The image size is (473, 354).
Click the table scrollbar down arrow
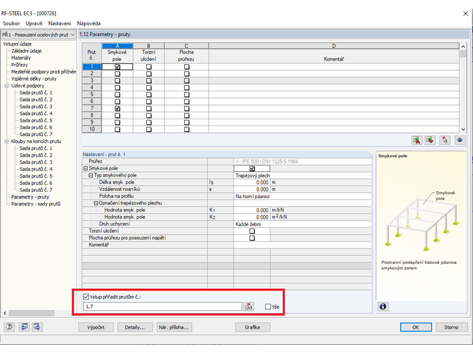[463, 129]
